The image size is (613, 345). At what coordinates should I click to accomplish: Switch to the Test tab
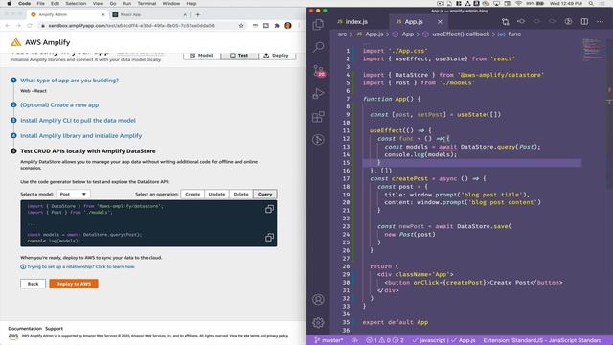[239, 56]
